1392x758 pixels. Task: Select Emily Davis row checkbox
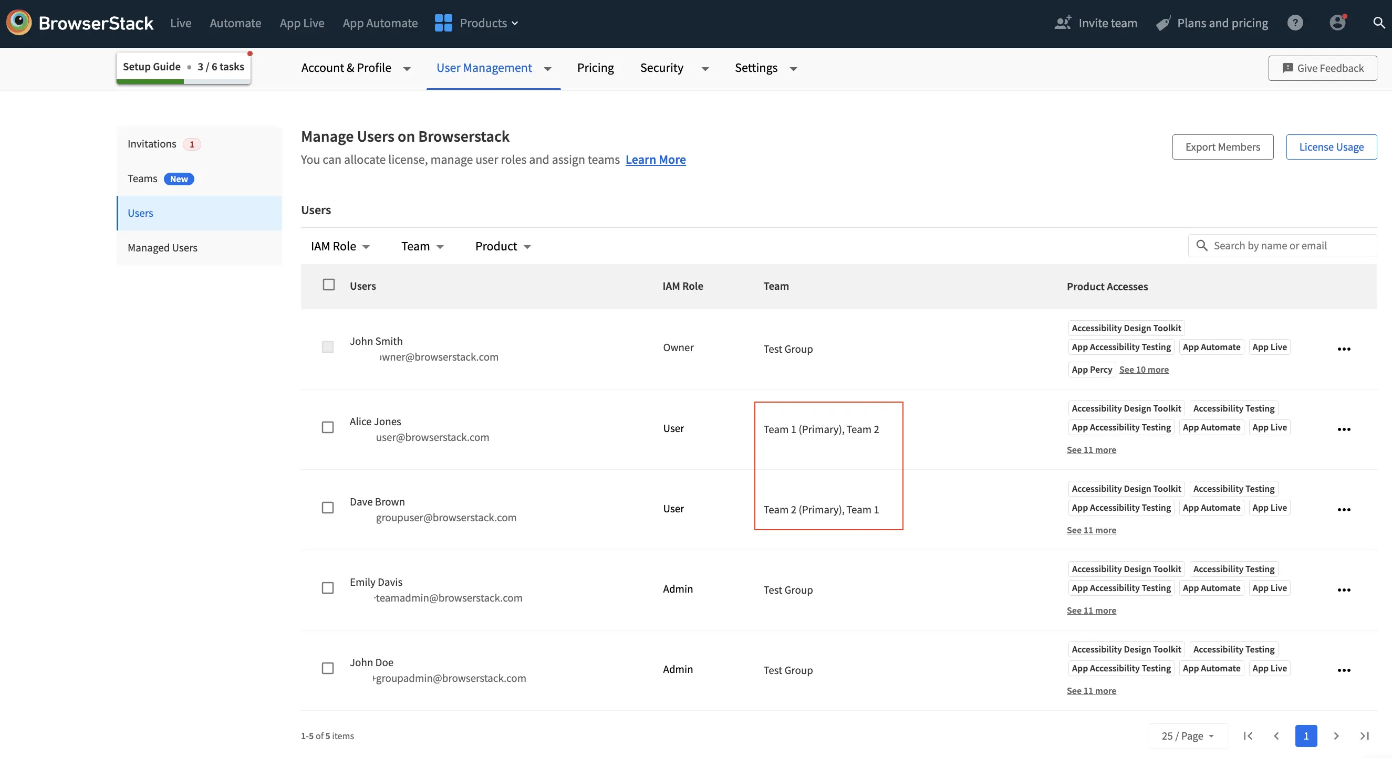coord(327,588)
